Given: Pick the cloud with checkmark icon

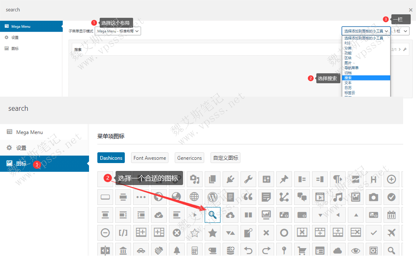Looking at the screenshot, I should click(x=158, y=215).
